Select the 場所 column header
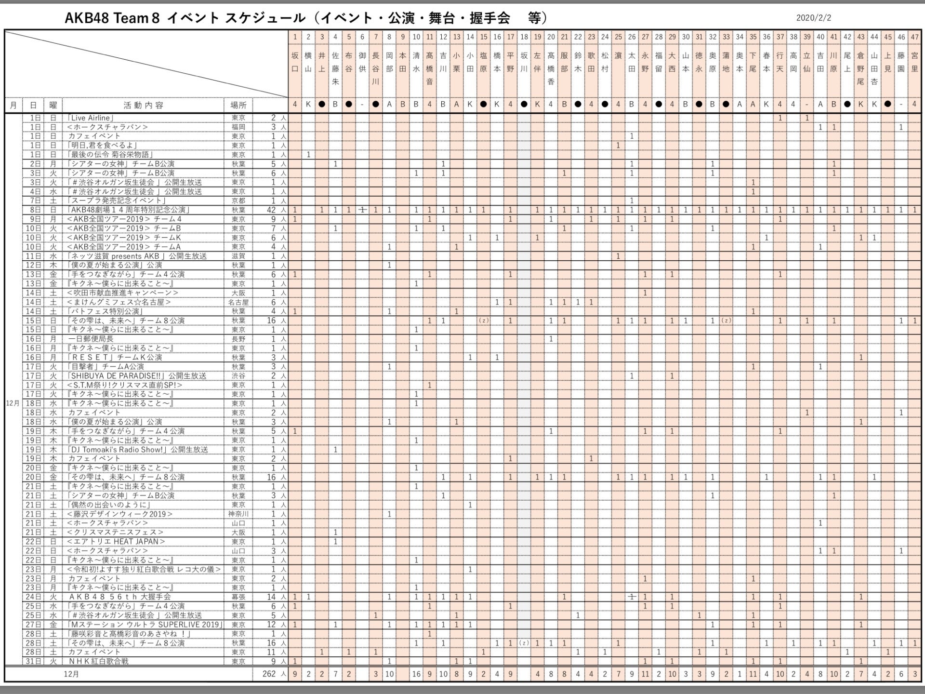 pos(238,105)
